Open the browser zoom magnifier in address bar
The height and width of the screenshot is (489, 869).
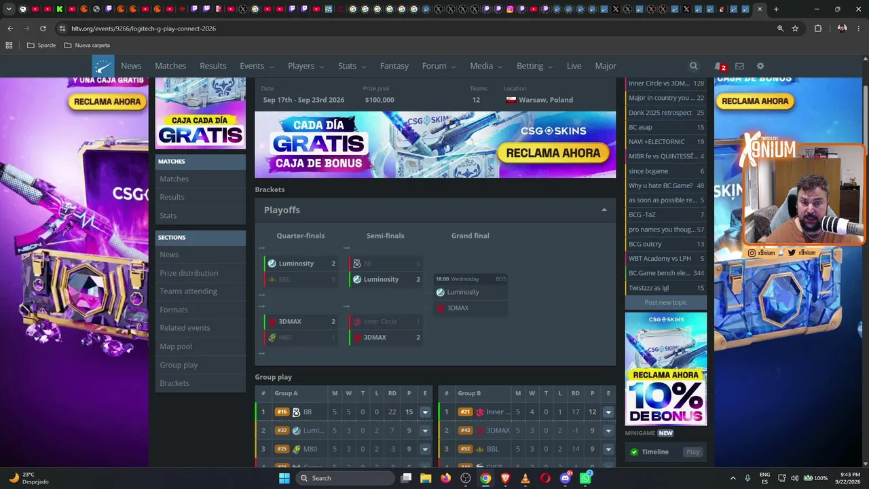click(x=780, y=29)
